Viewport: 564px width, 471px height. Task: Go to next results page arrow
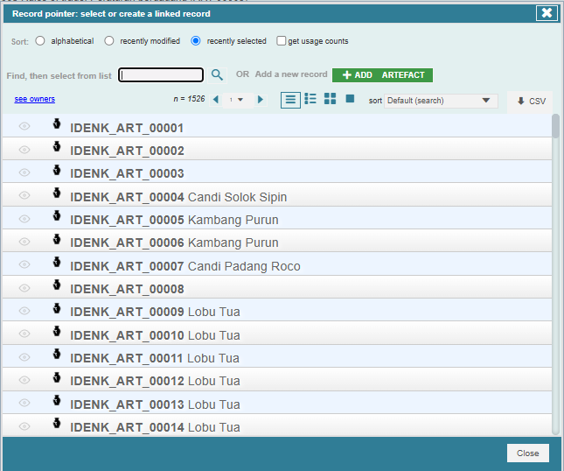click(x=261, y=100)
